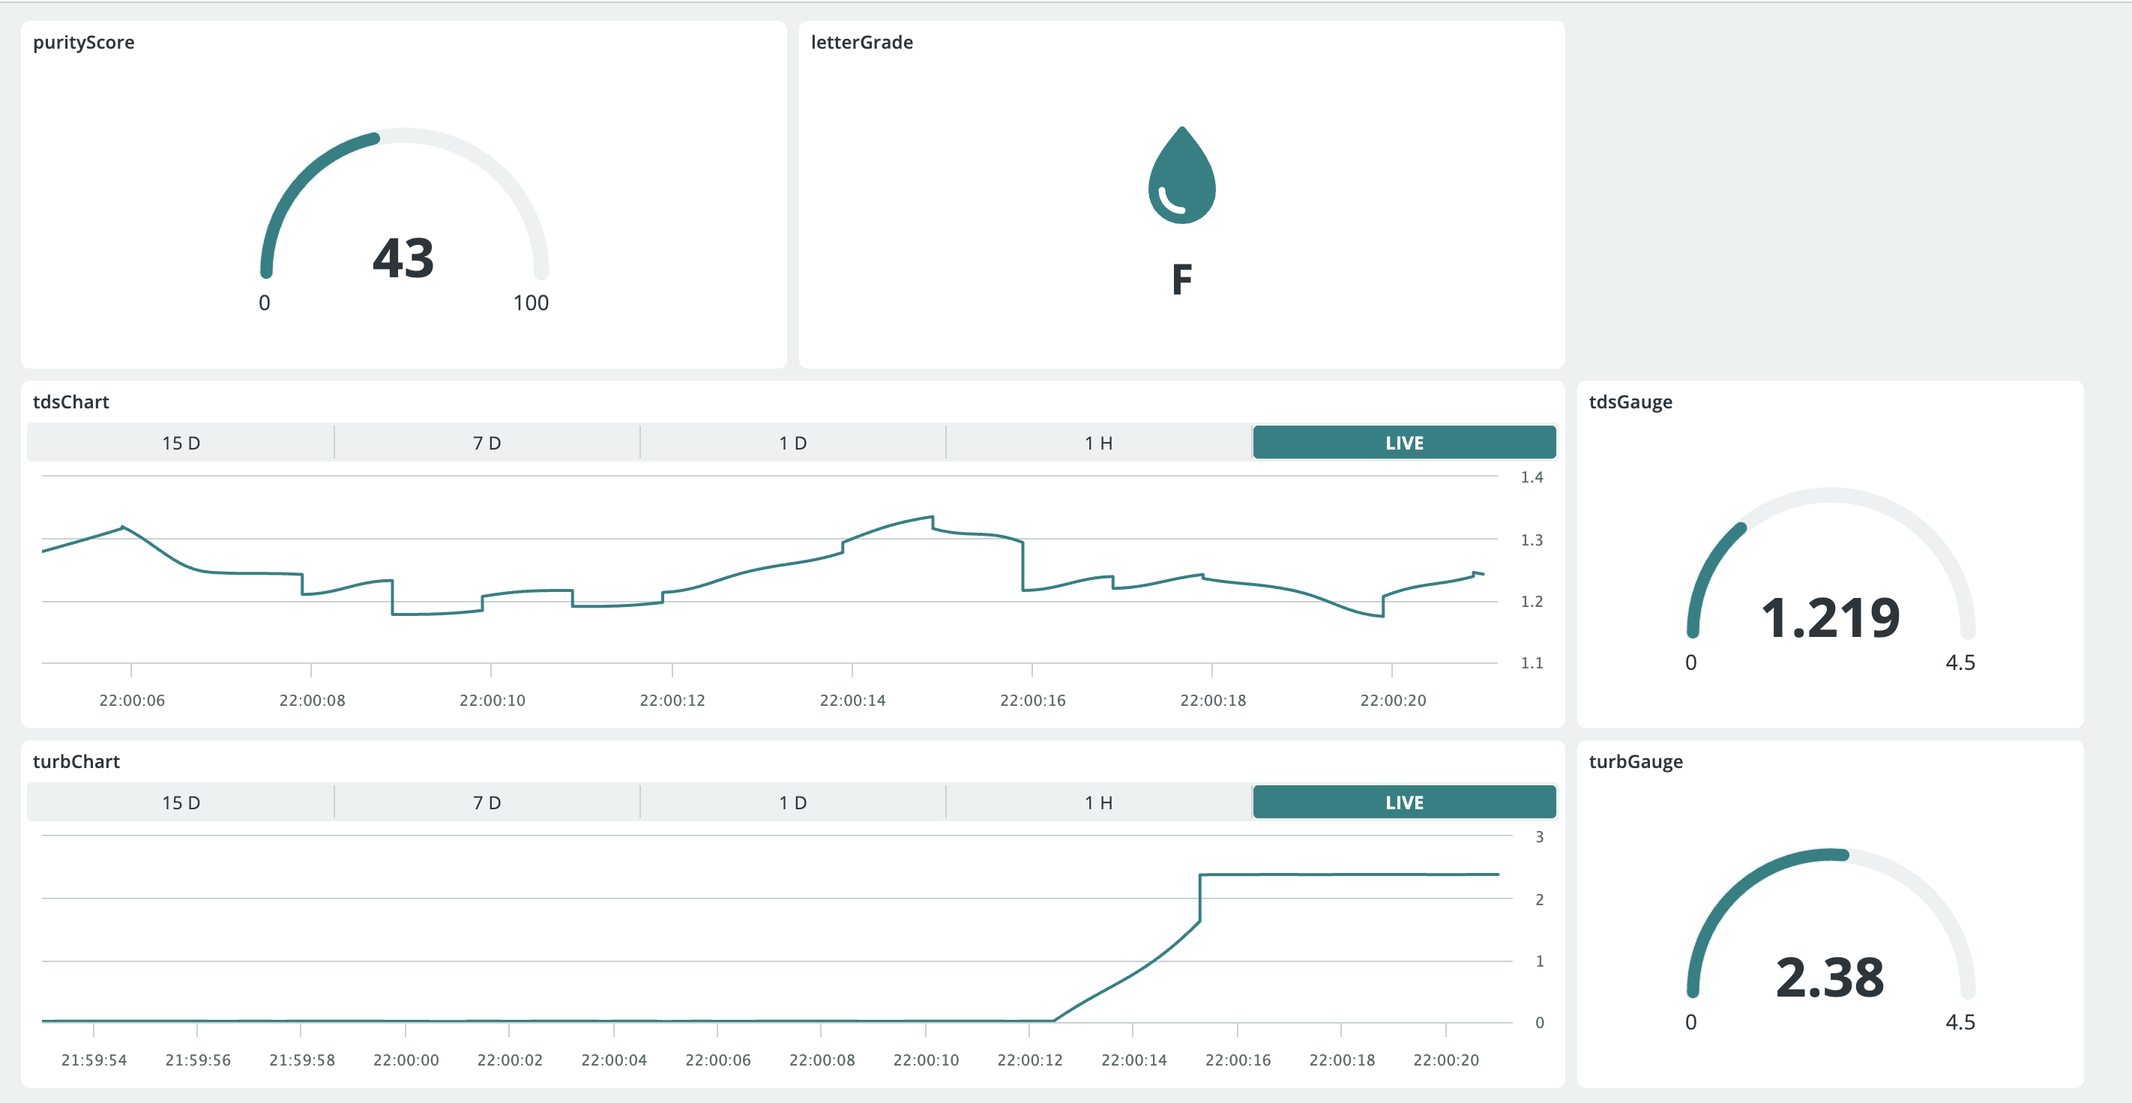
Task: Select the 15 D tab in tdsChart
Action: [x=181, y=443]
